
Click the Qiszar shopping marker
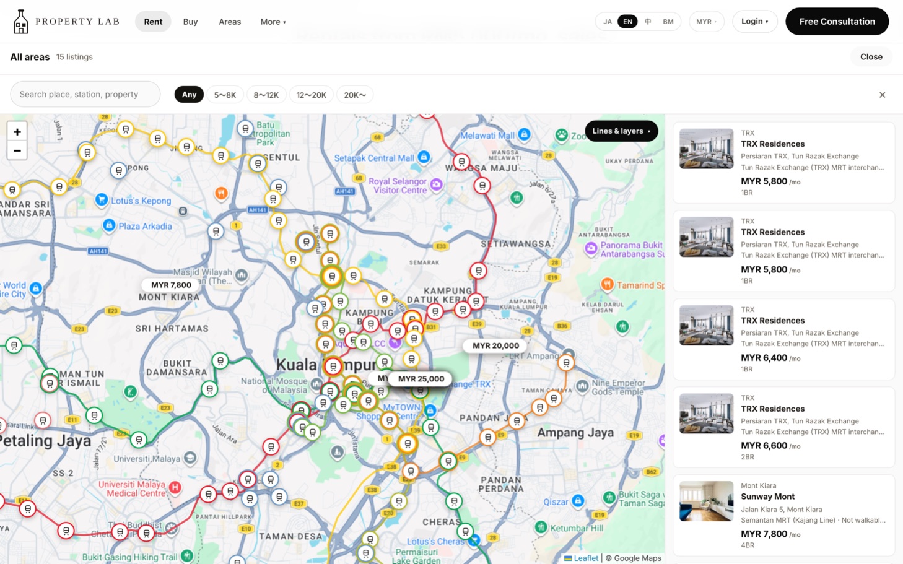pos(577,500)
